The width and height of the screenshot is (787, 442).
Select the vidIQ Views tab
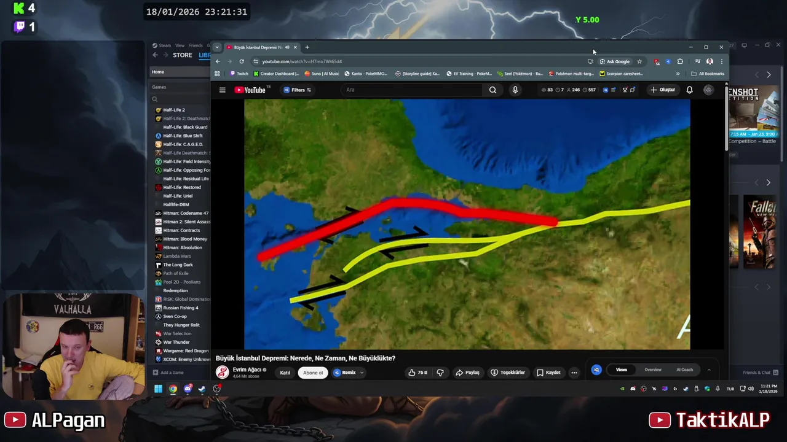[622, 370]
